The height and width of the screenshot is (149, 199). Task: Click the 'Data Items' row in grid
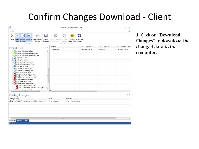tap(90, 49)
